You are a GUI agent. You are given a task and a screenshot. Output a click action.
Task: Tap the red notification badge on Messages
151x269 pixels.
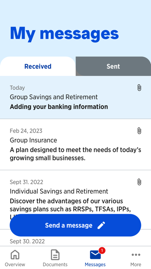click(102, 251)
